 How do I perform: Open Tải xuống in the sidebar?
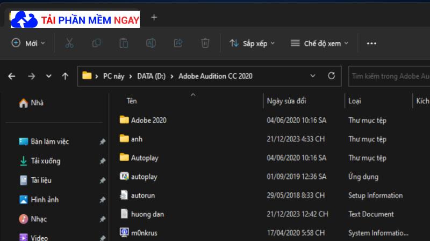tap(40, 161)
